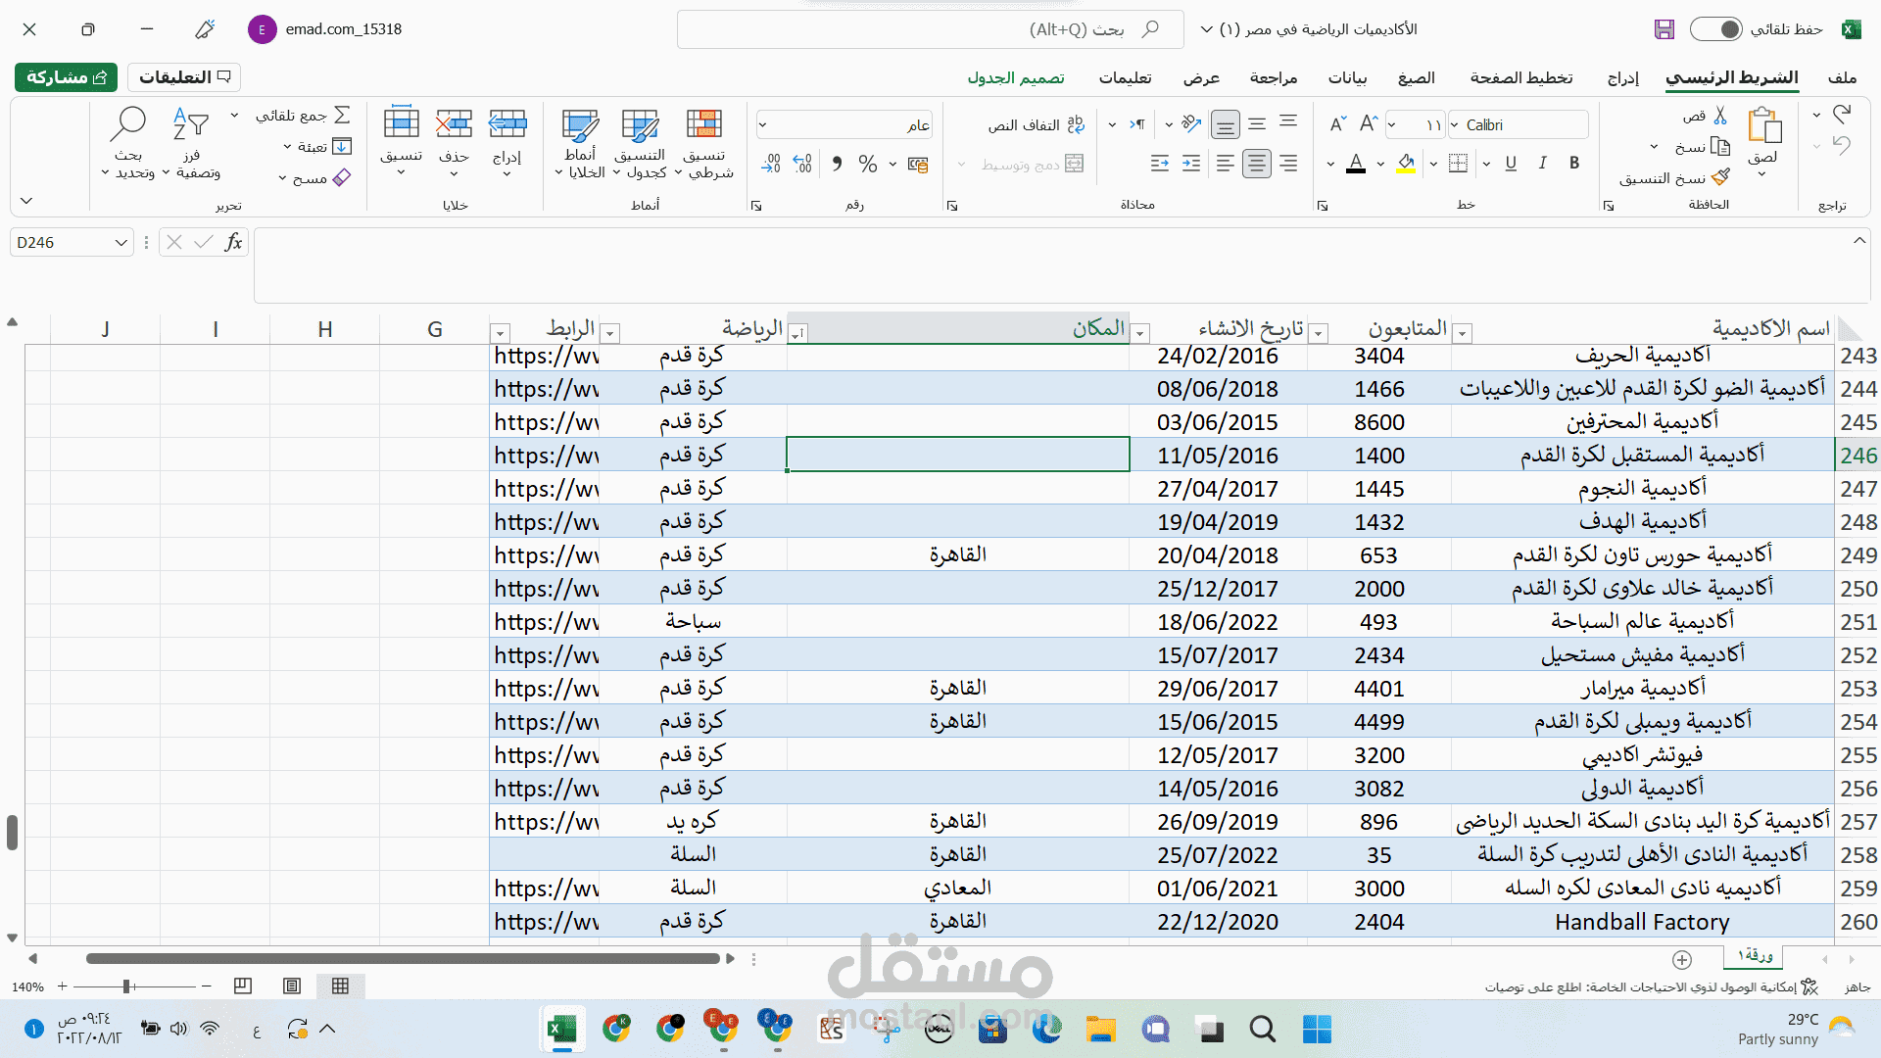The image size is (1881, 1058).
Task: Click the fill color bucket icon
Action: click(x=1406, y=164)
